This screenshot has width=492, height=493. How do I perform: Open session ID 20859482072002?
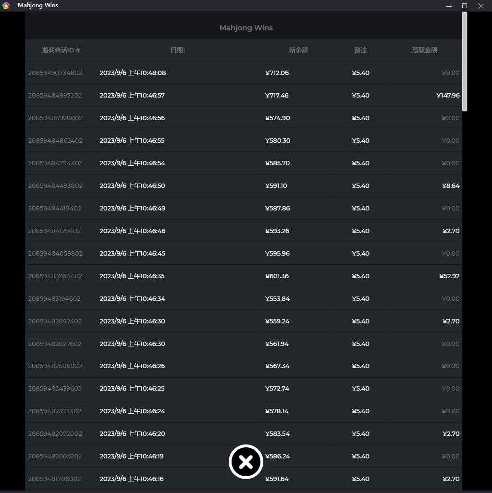pyautogui.click(x=55, y=434)
